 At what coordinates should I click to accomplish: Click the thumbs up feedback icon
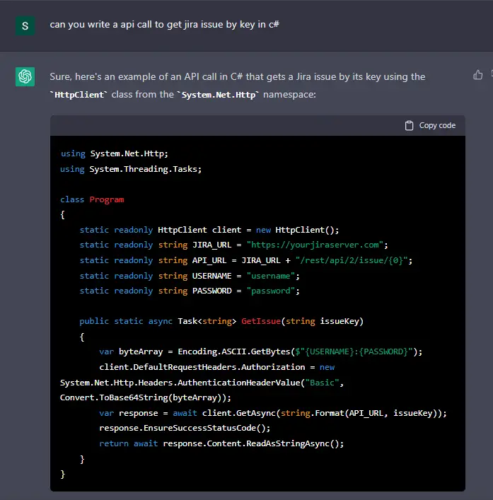(x=477, y=75)
